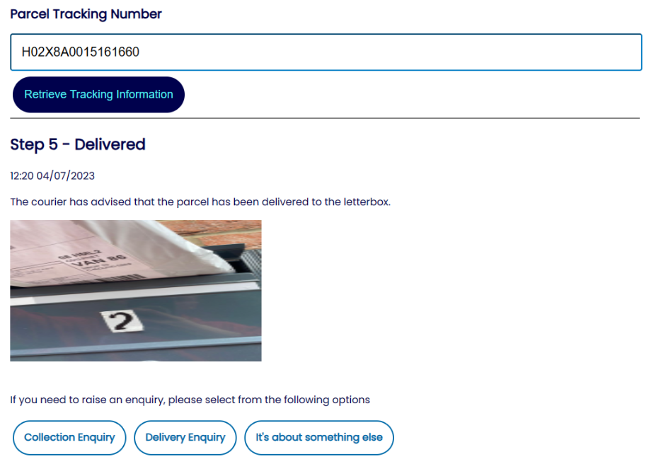
Task: Click the number 2 sticker in photo
Action: coord(122,321)
